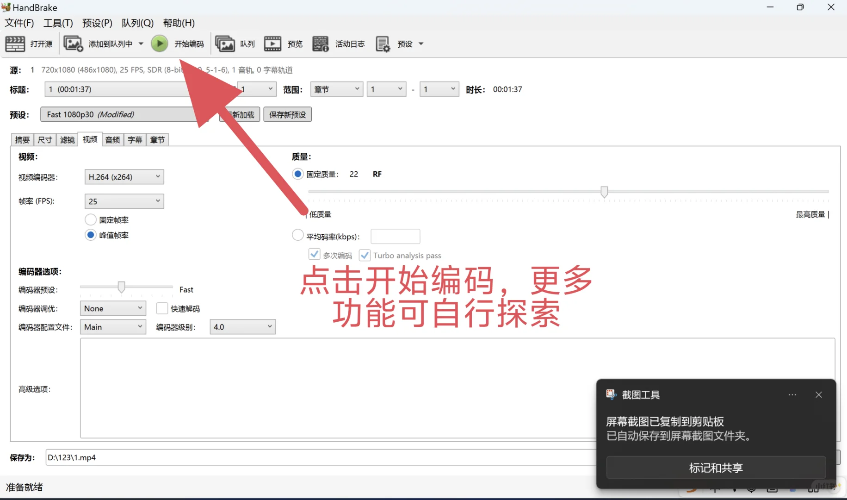Screen dimensions: 847x500
Task: Switch to the 尺寸 dimensions tab
Action: coord(45,140)
